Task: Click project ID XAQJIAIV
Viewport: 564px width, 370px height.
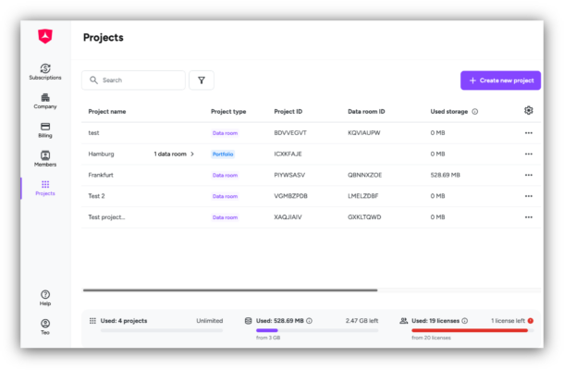Action: 288,217
